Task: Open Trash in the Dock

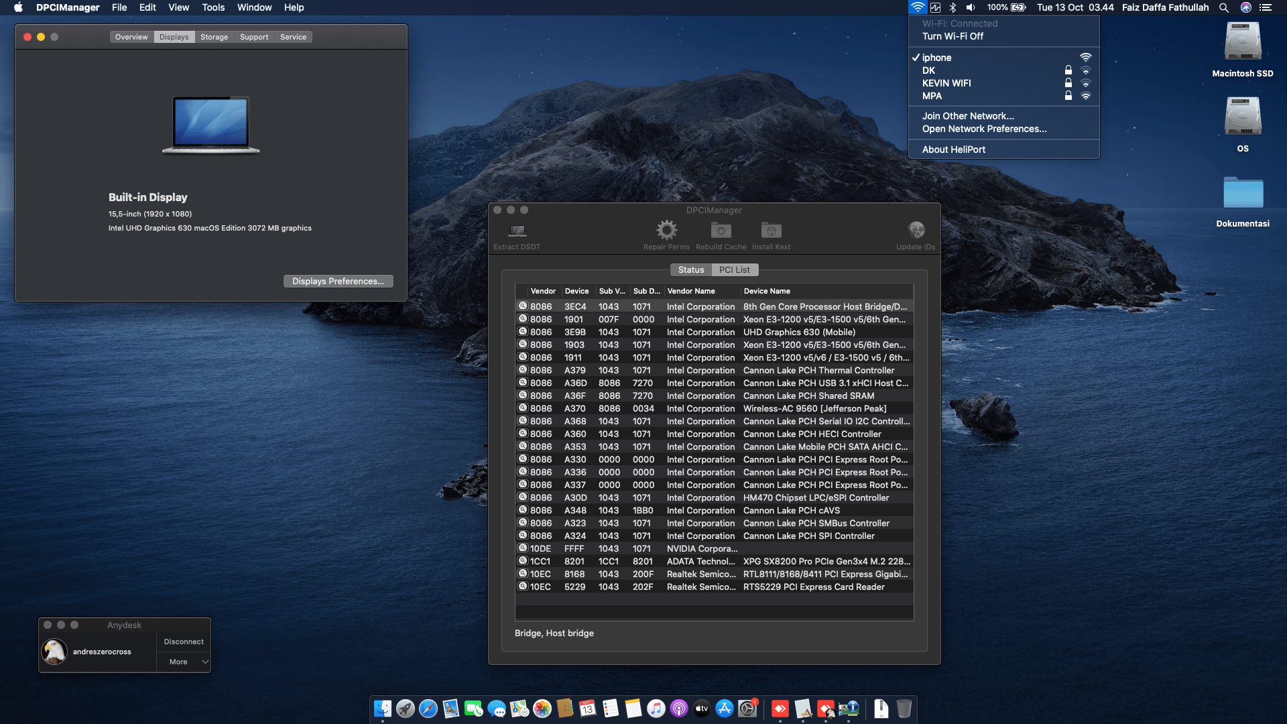Action: pos(904,709)
